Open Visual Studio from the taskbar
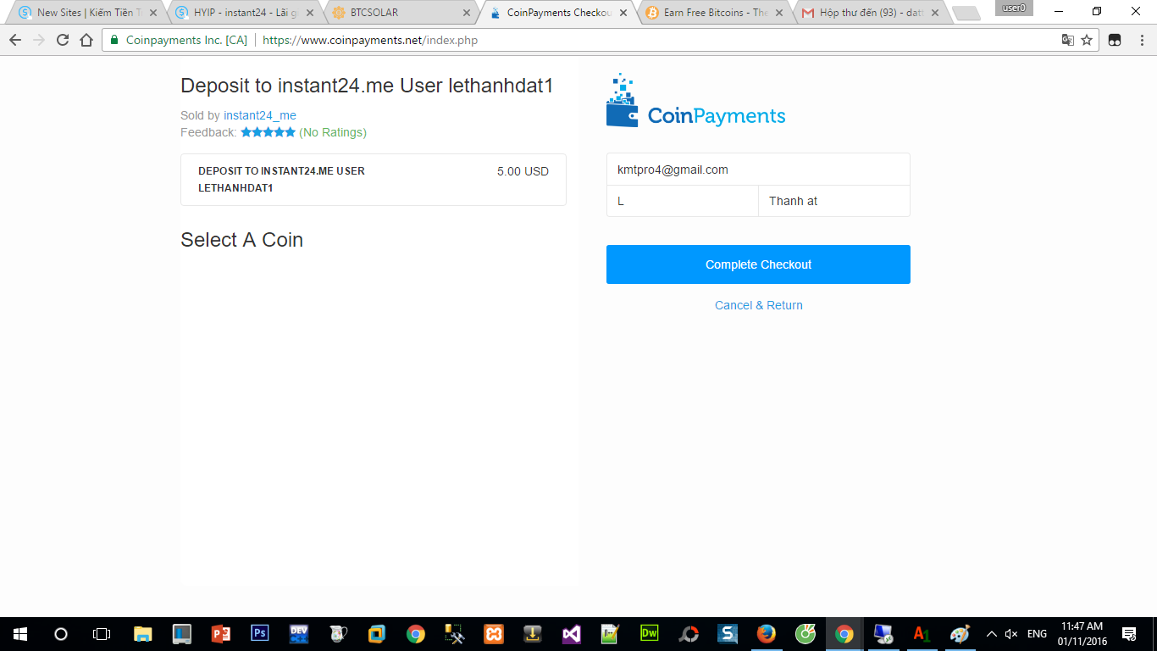This screenshot has width=1157, height=651. 571,634
